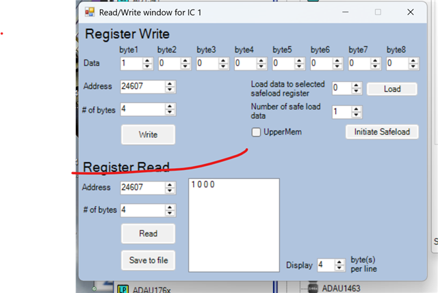Click Display bytes per line field
Image resolution: width=438 pixels, height=293 pixels.
tap(326, 265)
